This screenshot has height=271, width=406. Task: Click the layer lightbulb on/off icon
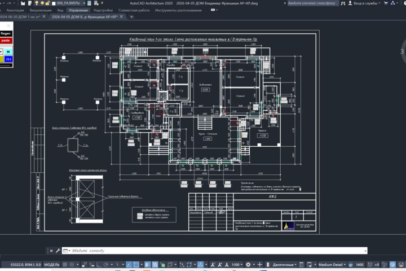point(37,3)
